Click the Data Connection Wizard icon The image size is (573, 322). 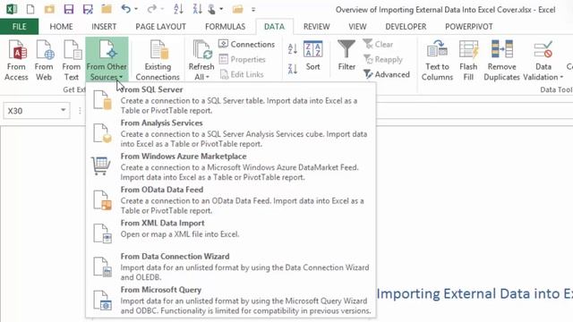click(102, 267)
